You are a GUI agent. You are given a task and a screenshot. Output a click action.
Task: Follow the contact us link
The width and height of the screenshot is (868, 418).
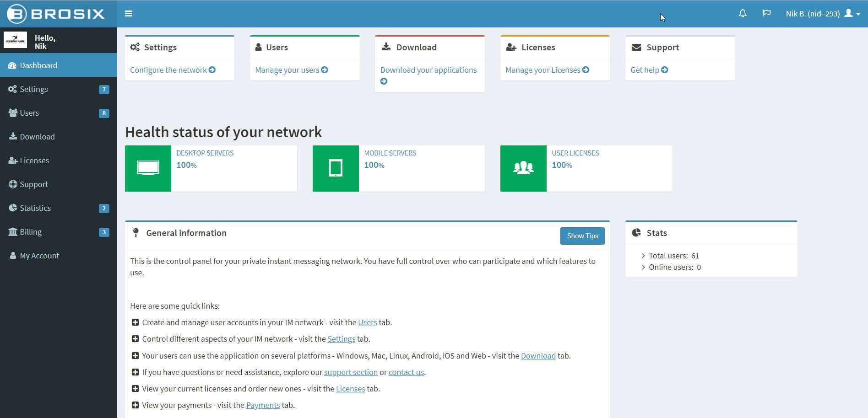pyautogui.click(x=406, y=372)
